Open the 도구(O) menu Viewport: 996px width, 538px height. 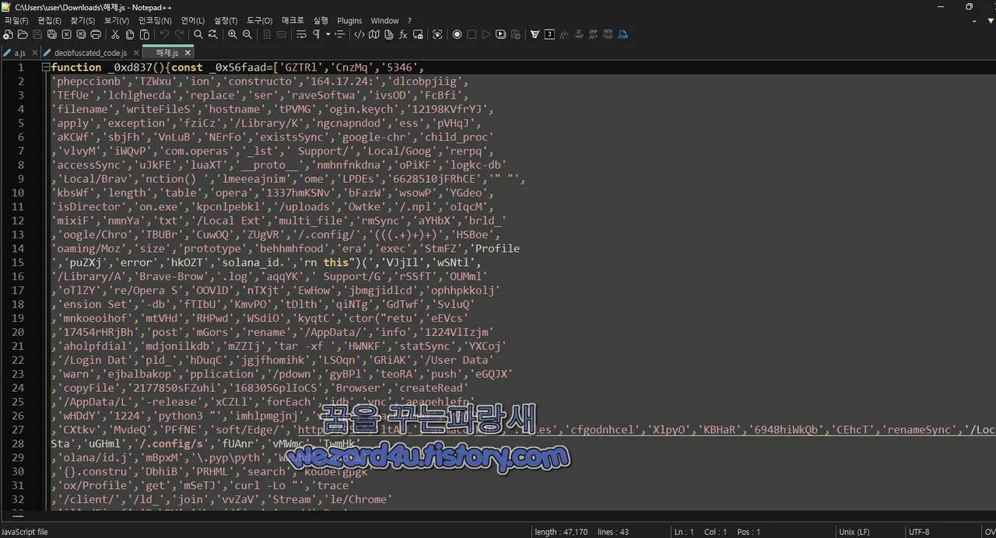coord(260,20)
